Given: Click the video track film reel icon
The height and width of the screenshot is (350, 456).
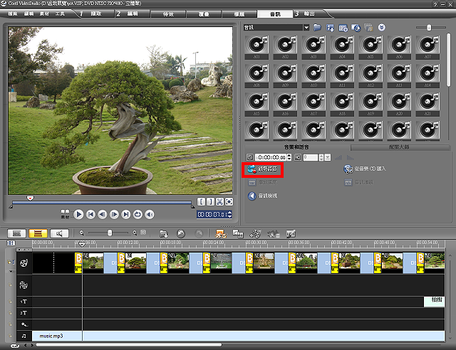Looking at the screenshot, I should (x=24, y=263).
